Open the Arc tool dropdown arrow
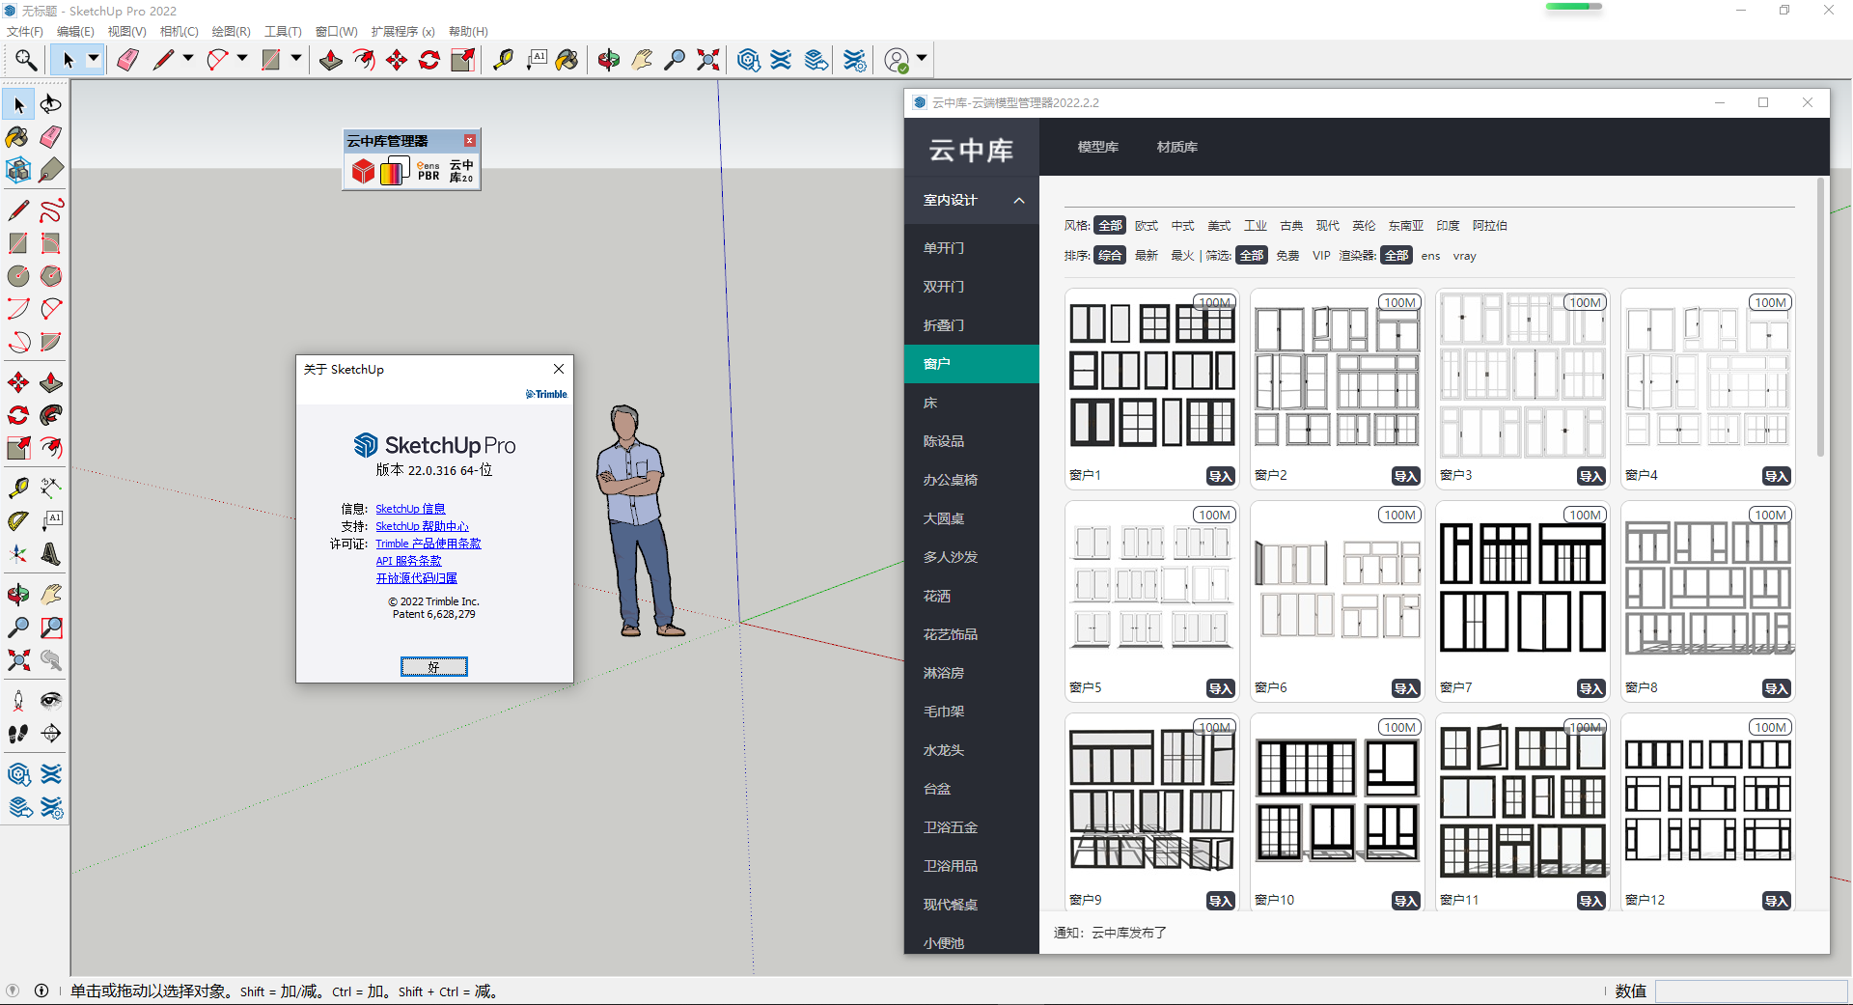The width and height of the screenshot is (1853, 1005). point(242,59)
